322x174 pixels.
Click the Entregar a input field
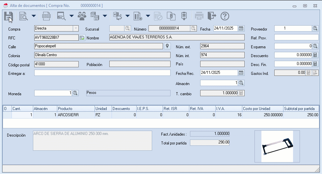pos(102,73)
